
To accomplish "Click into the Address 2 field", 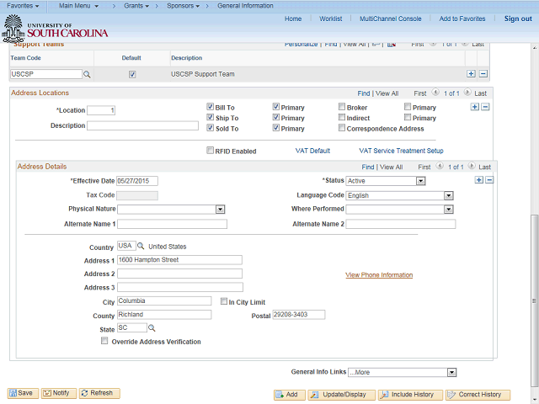I will (x=179, y=274).
